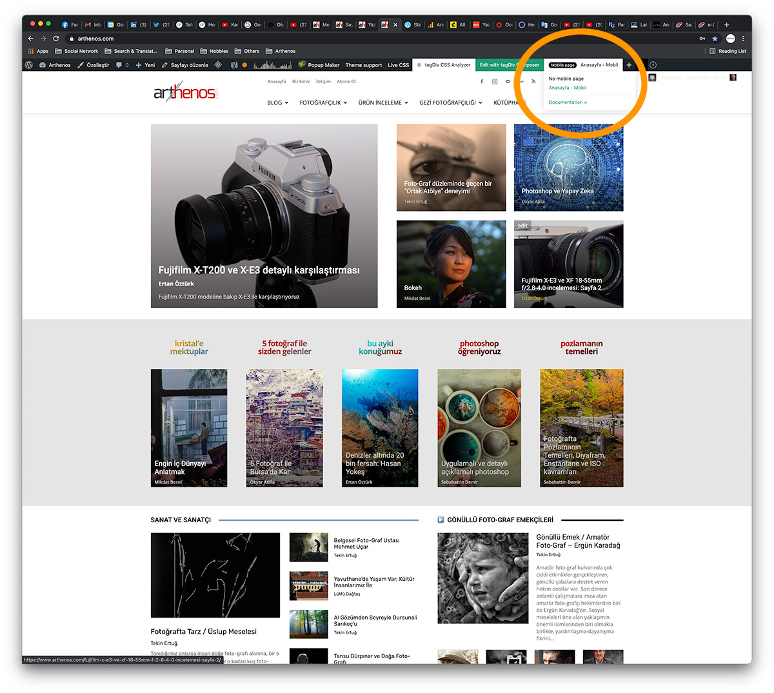Image resolution: width=774 pixels, height=693 pixels.
Task: Open the Chrome three-dot menu
Action: click(743, 39)
